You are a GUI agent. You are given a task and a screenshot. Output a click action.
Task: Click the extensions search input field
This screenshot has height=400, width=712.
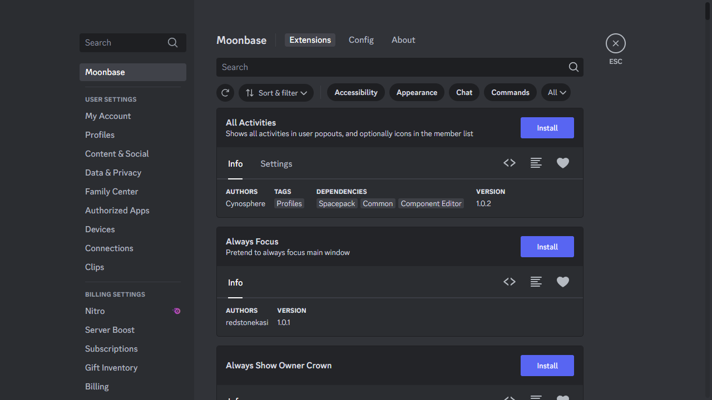(x=389, y=67)
